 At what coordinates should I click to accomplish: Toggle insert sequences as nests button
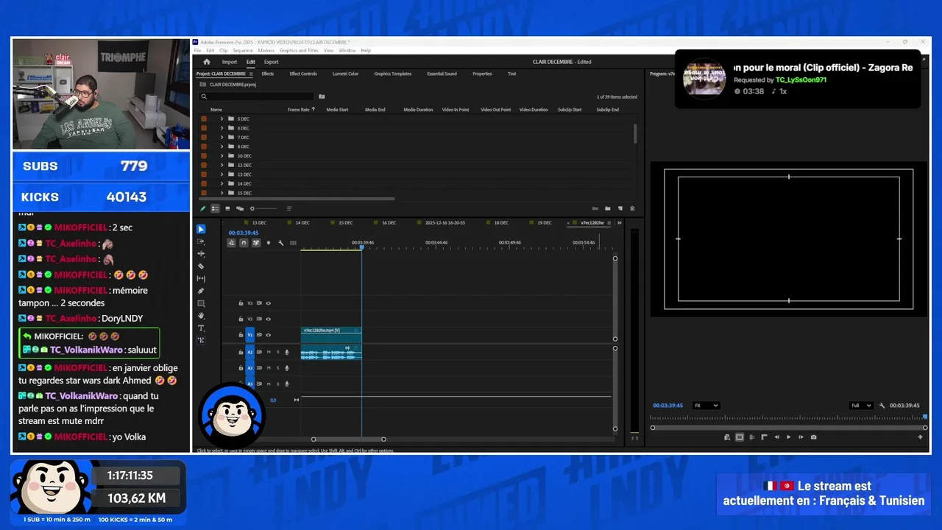231,243
